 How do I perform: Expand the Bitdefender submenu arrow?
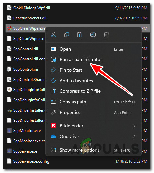click(x=134, y=126)
